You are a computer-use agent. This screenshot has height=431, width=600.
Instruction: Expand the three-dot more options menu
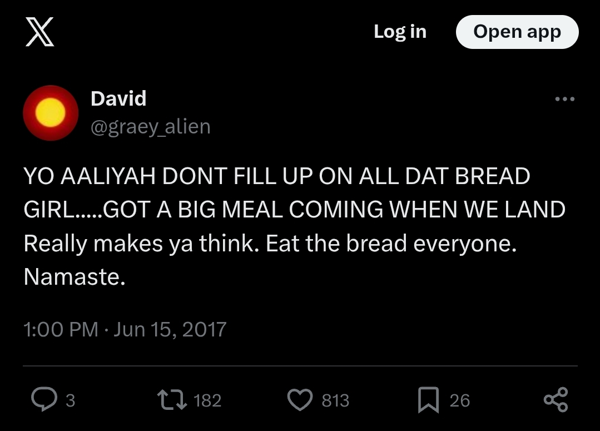[x=564, y=100]
